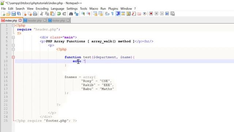The image size is (234, 132).
Task: Switch to the index.php tab
Action: point(11,21)
